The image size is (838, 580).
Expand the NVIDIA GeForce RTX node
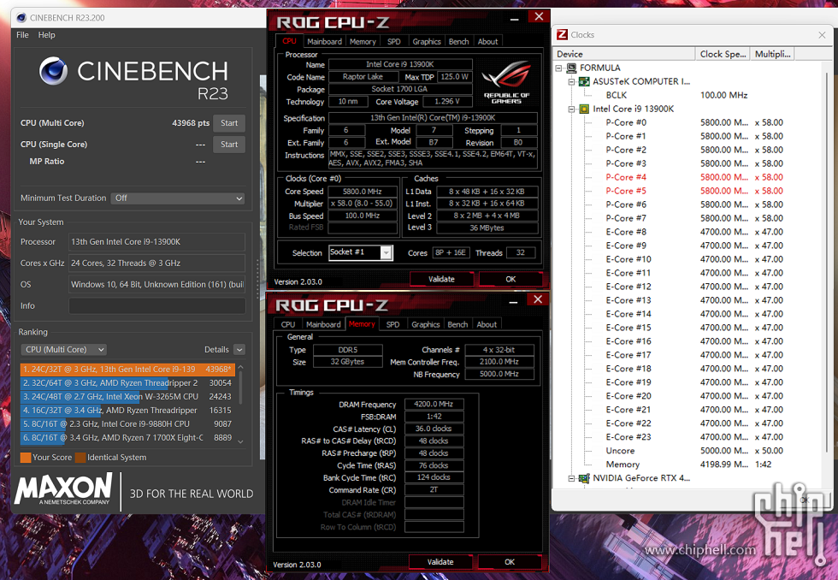571,478
